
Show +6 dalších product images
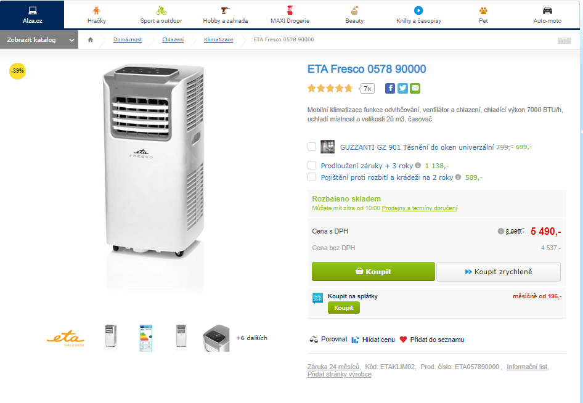[x=251, y=338]
